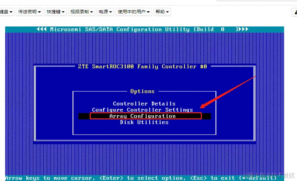Screen dimensions: 297x181
Task: Choose the Array Configuration option
Action: (145, 116)
